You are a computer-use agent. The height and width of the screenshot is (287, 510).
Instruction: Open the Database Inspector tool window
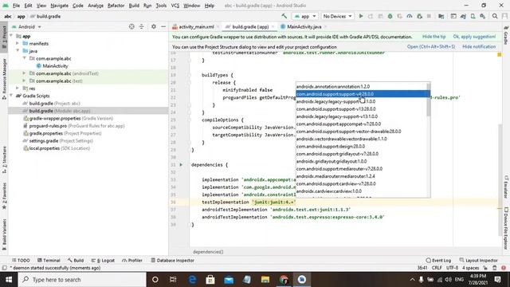[x=172, y=261]
